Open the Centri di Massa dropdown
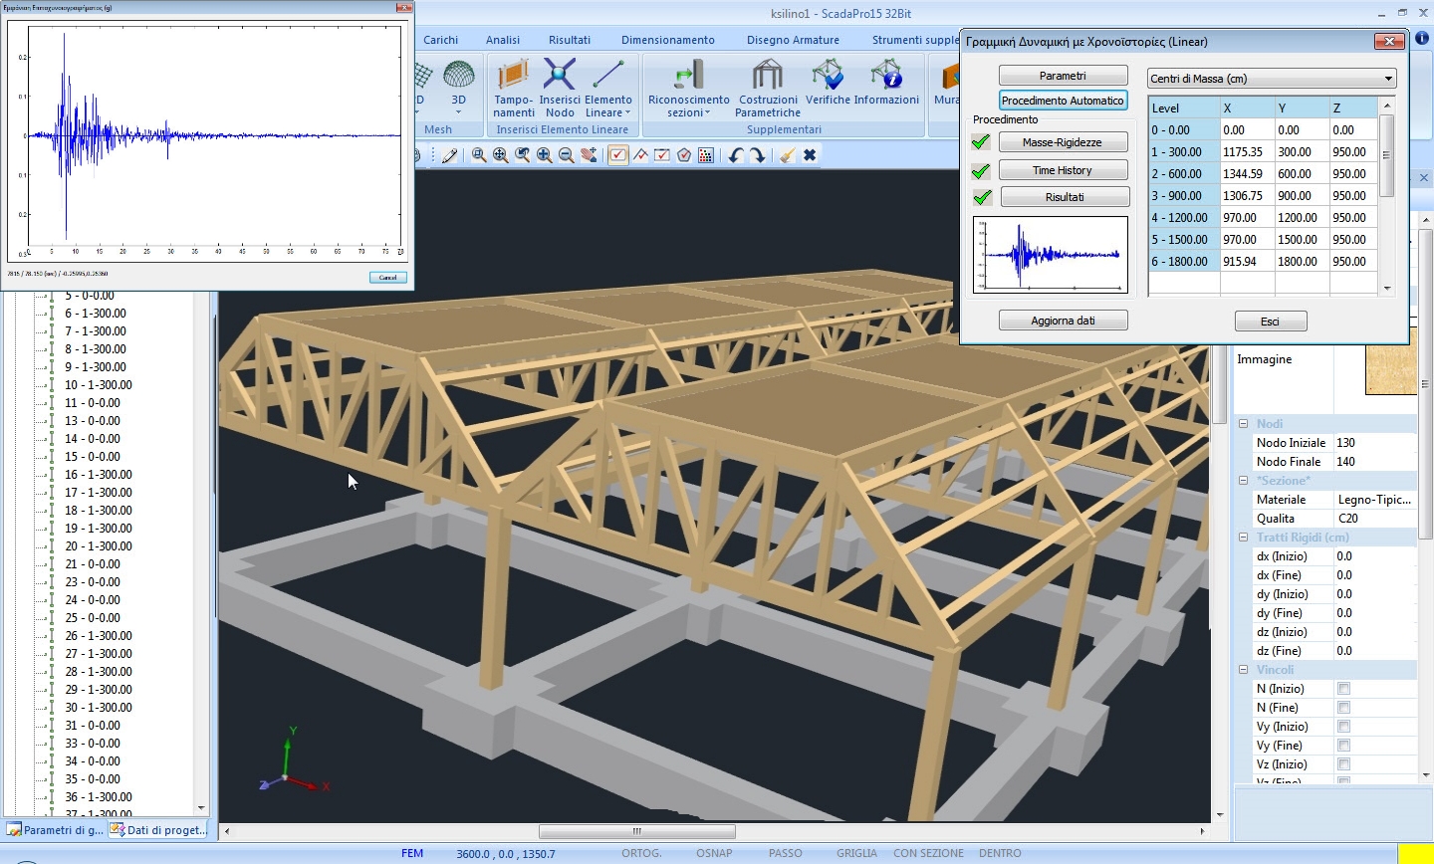Viewport: 1434px width, 864px height. [1271, 79]
